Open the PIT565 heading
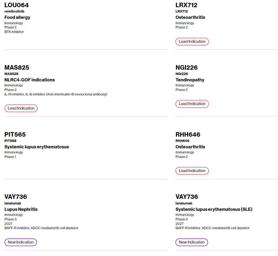This screenshot has width=278, height=256. pyautogui.click(x=15, y=135)
